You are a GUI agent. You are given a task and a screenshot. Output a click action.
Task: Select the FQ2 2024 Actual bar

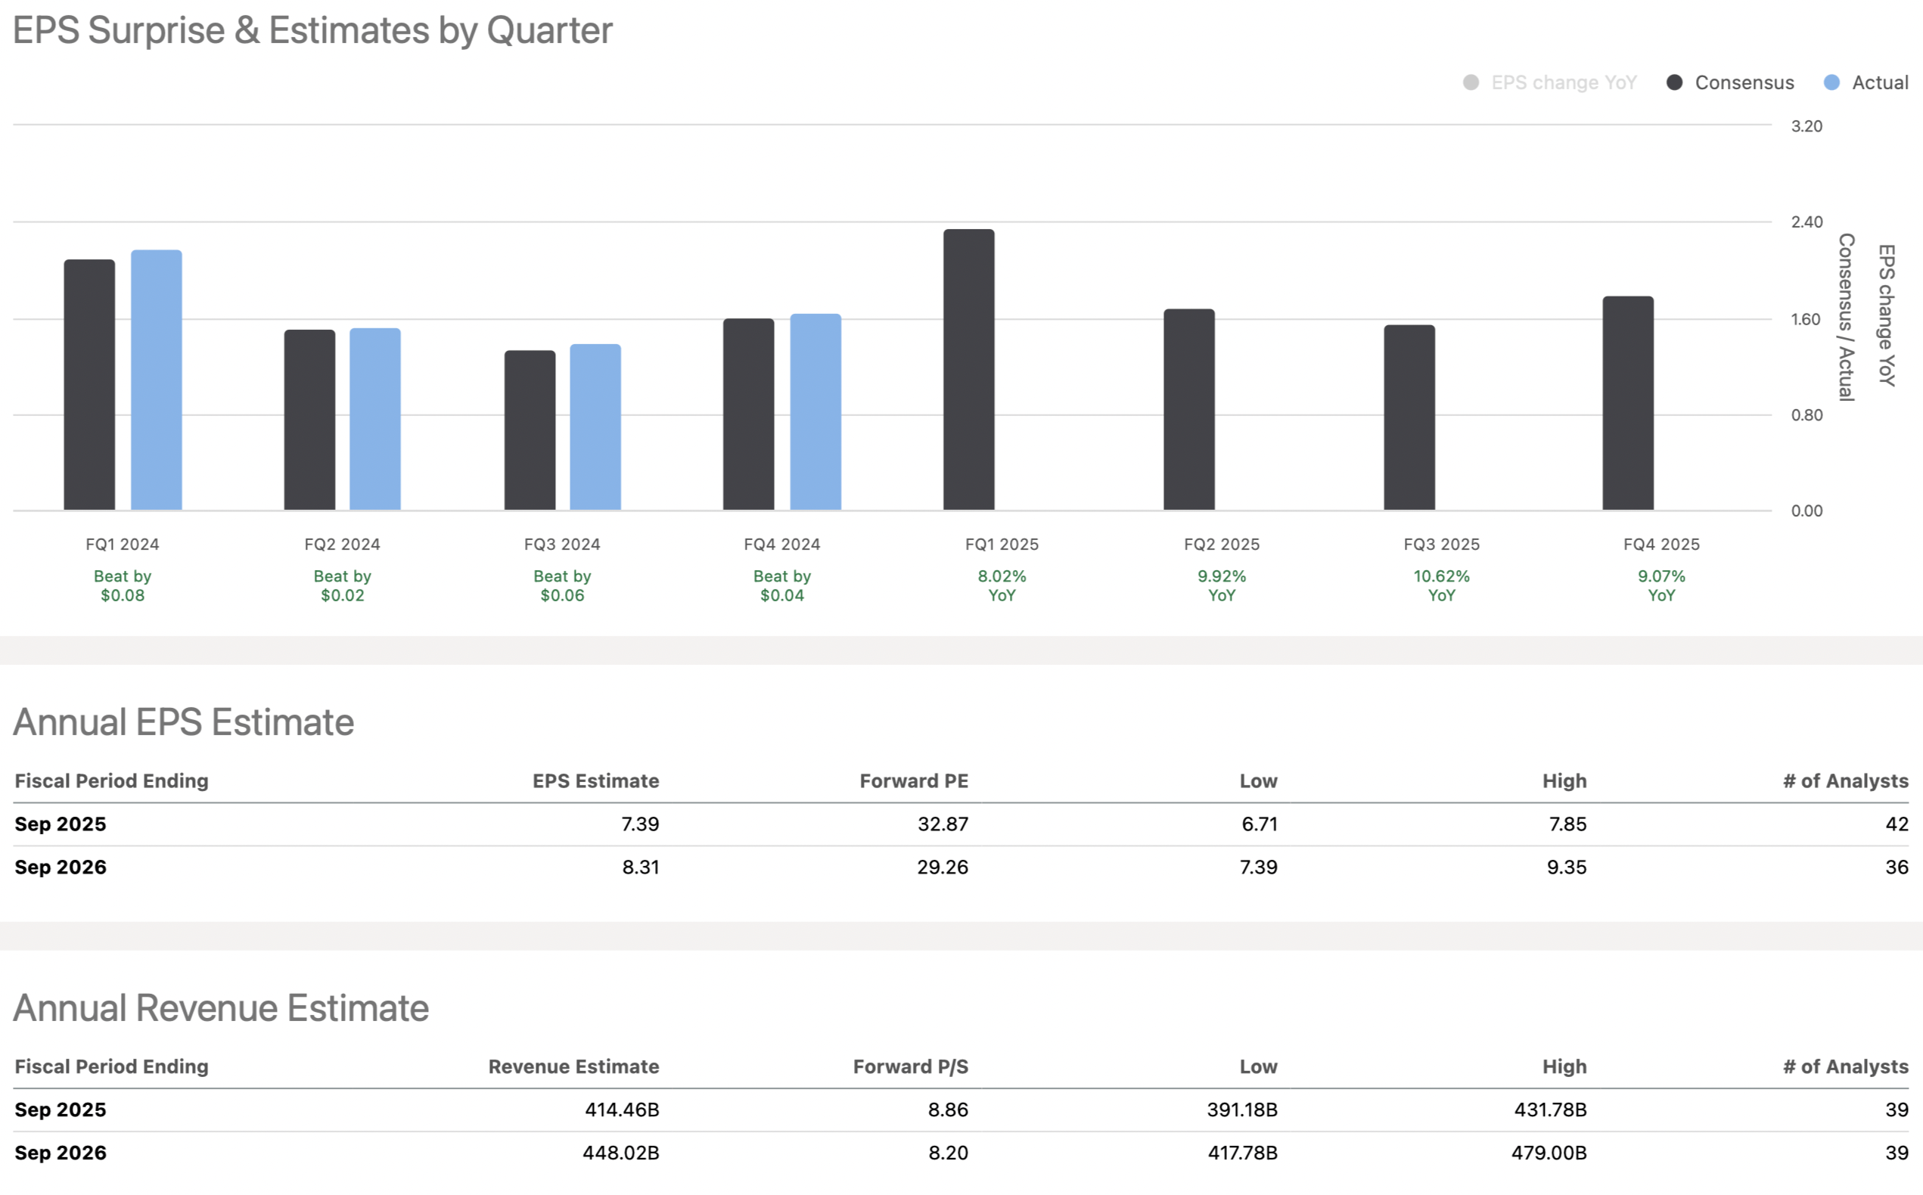point(375,419)
